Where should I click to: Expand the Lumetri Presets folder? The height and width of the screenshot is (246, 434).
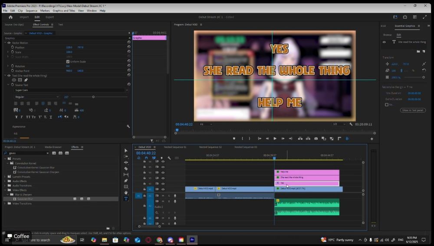(x=5, y=177)
